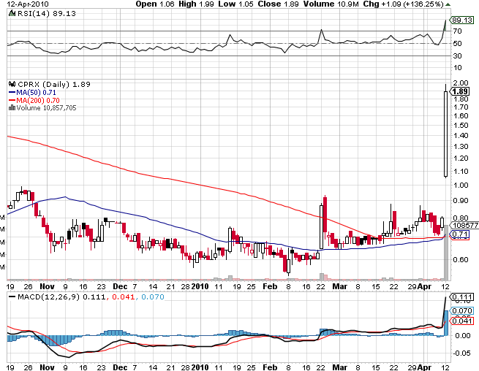479x371 pixels.
Task: Click the Mar label on price chart date axis
Action: click(340, 286)
